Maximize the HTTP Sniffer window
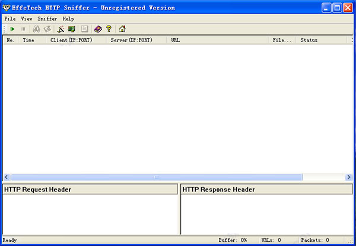This screenshot has height=246, width=356. 337,8
